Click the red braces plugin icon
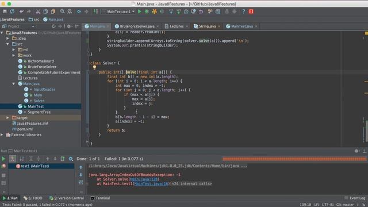368x207 pixels. coord(251,11)
